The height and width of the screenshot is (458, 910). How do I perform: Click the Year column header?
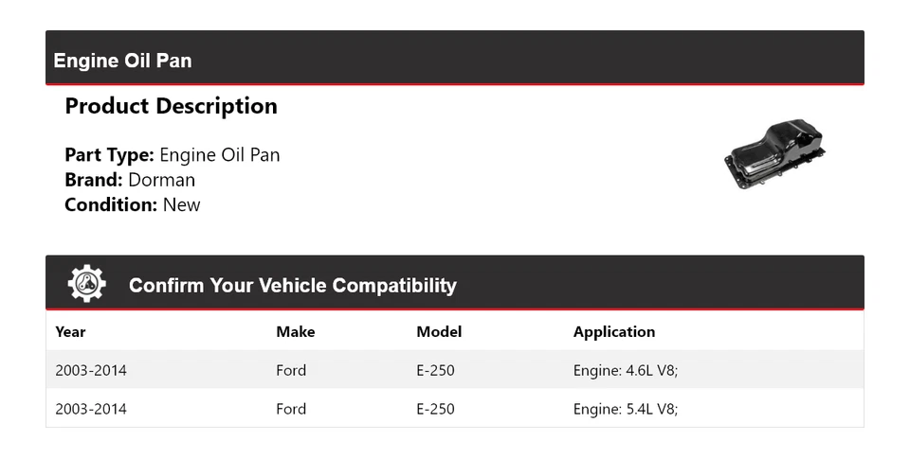(x=70, y=331)
